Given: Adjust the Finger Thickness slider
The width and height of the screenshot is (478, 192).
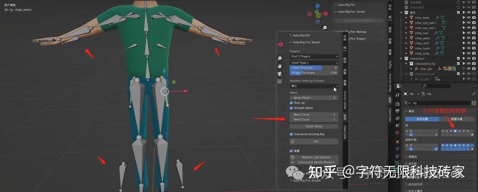Looking at the screenshot, I should (x=314, y=73).
